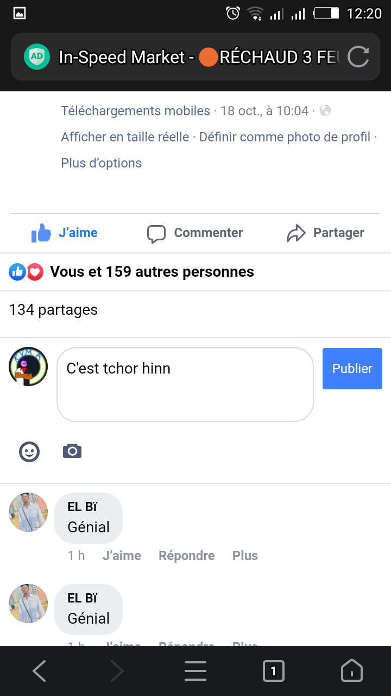Toggle the J'aime like on the post
This screenshot has height=696, width=391.
(x=65, y=233)
